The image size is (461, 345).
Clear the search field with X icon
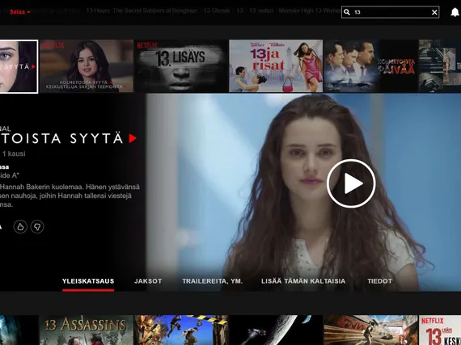pos(434,12)
